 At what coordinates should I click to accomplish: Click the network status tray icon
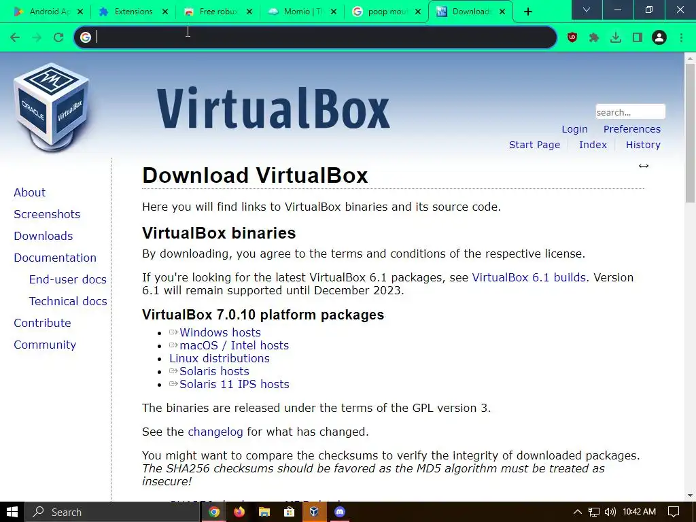[594, 512]
